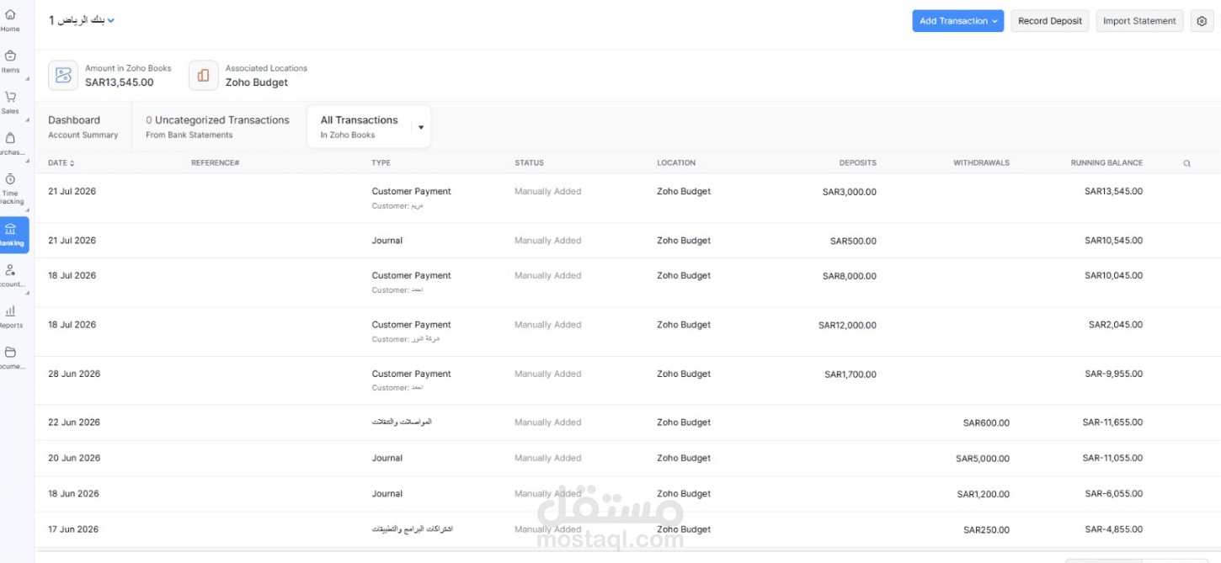Open Home in the sidebar

[x=10, y=20]
